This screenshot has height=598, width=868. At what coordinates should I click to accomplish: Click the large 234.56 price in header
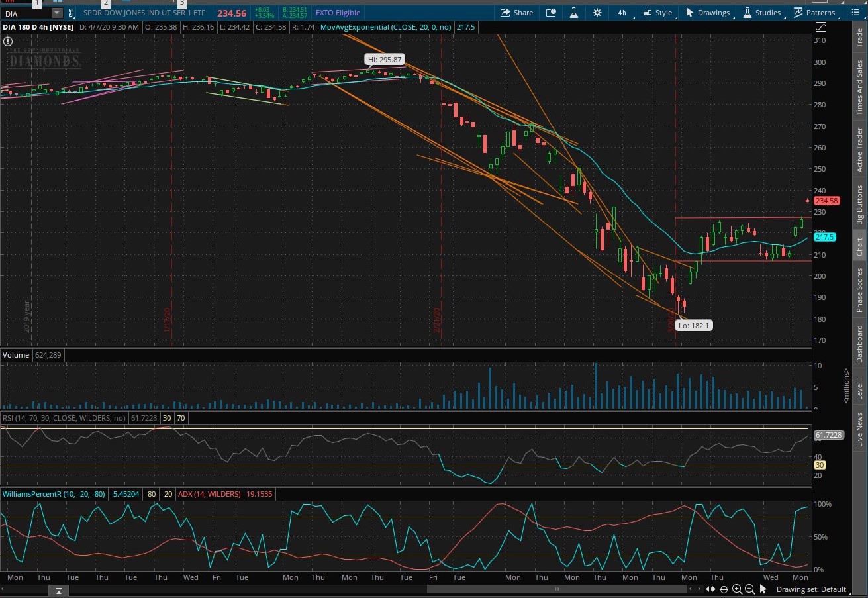coord(232,13)
